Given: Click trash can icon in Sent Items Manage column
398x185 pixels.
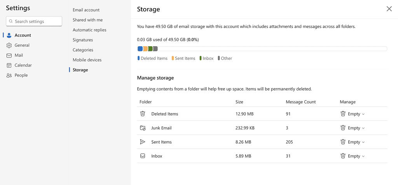Looking at the screenshot, I should (x=343, y=142).
